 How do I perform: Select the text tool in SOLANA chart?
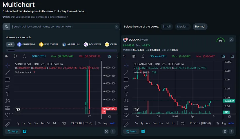[x=126, y=93]
